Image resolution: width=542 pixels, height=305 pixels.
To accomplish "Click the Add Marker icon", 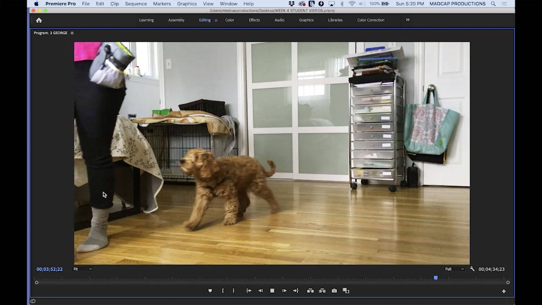I will pos(210,291).
